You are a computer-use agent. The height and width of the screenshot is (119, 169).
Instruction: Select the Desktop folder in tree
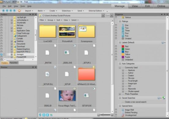[20, 41]
